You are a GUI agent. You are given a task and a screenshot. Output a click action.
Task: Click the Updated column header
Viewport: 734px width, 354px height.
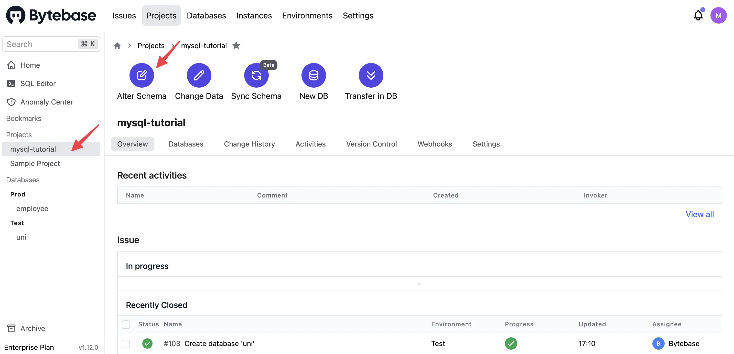point(592,324)
